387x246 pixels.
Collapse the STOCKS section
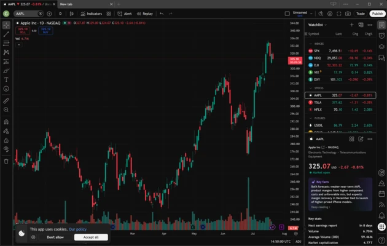click(311, 88)
